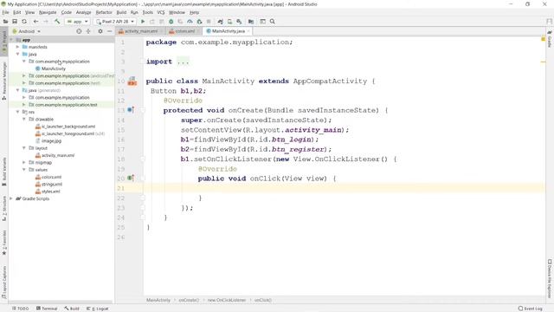Toggle the Structure side panel

[4, 209]
